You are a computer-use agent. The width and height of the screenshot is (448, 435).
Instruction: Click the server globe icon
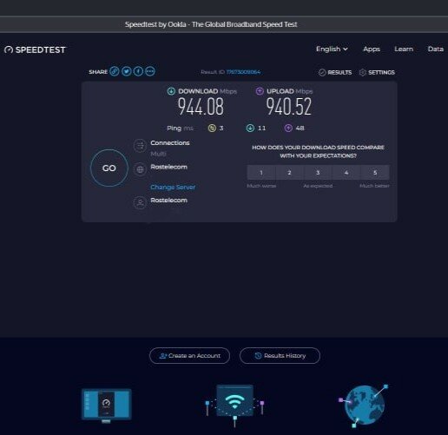pos(140,169)
